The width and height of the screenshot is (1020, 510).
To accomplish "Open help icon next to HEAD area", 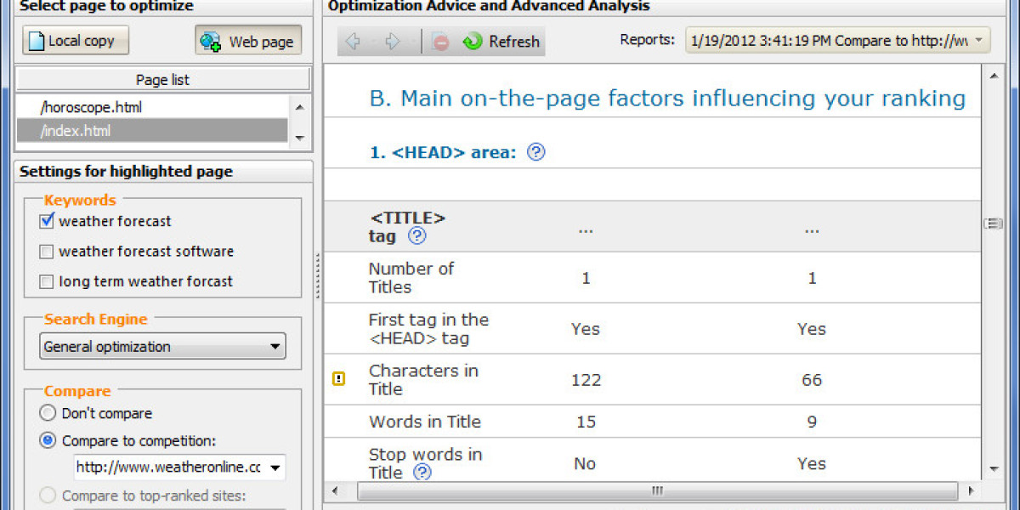I will (535, 152).
